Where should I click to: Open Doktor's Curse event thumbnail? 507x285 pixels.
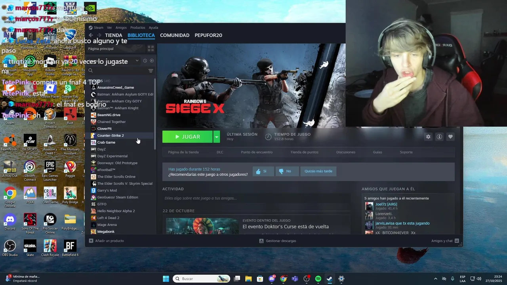(202, 226)
